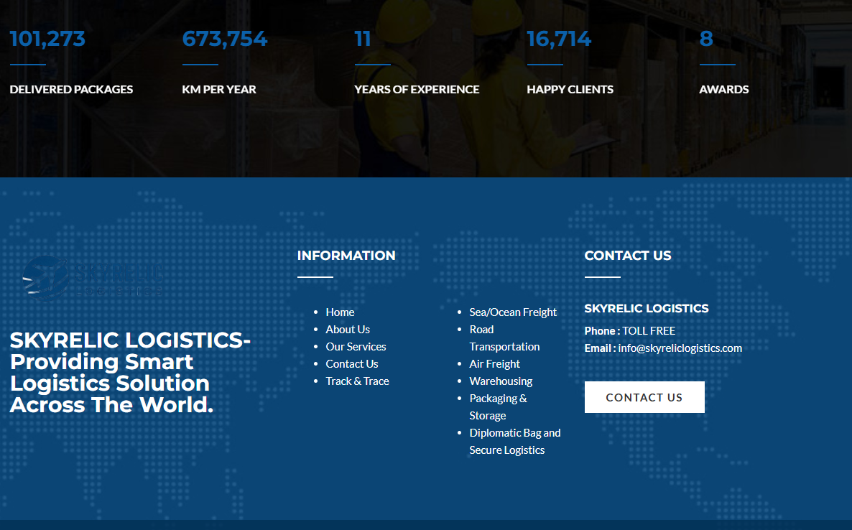
Task: Go to the About Us page
Action: point(348,329)
